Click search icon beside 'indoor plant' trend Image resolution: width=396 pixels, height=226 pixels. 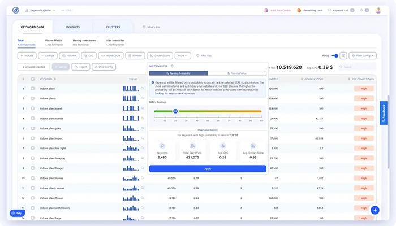pos(143,88)
